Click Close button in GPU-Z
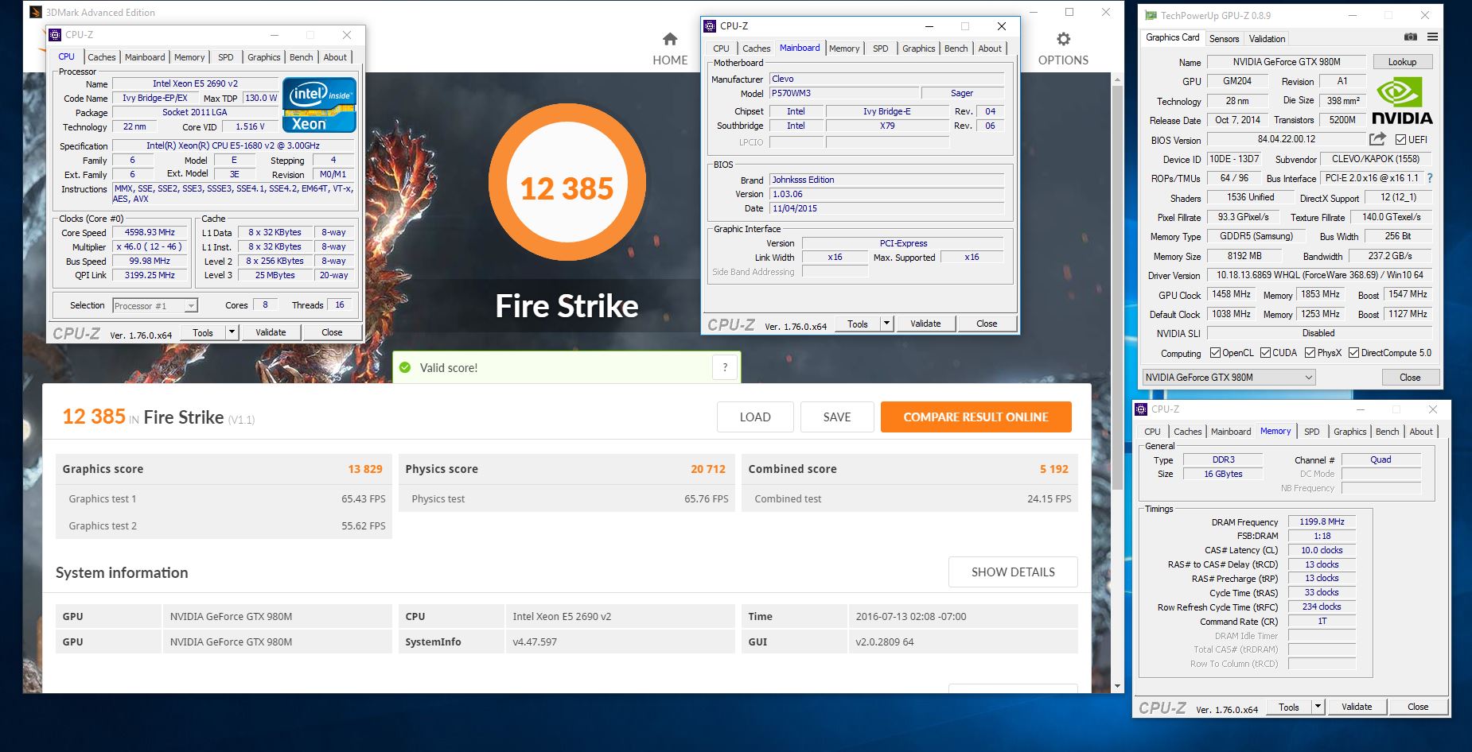 click(1410, 378)
